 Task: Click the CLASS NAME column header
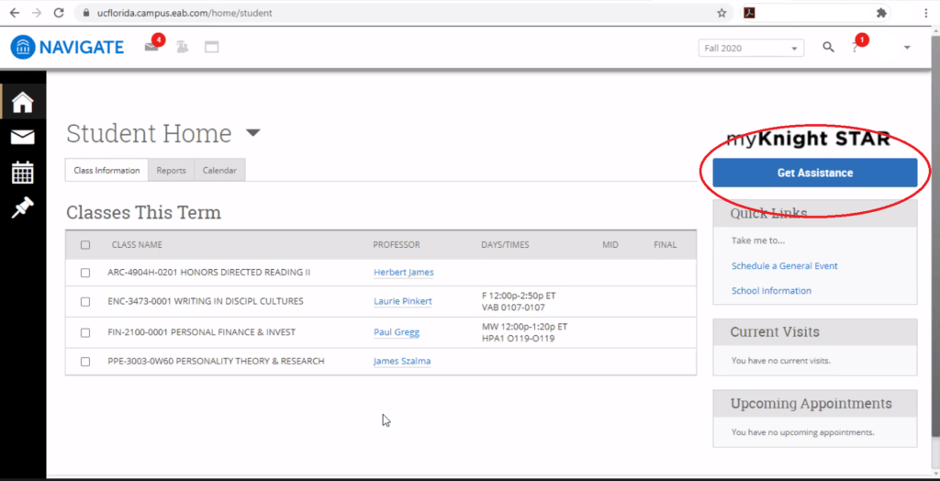[x=137, y=245]
